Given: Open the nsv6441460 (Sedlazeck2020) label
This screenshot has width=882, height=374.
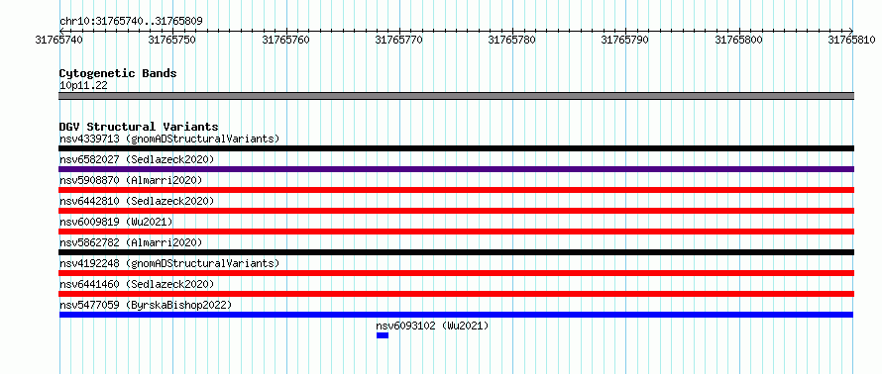Looking at the screenshot, I should pos(137,284).
